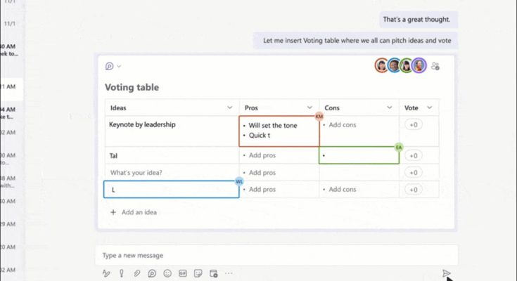The width and height of the screenshot is (517, 281).
Task: Click the Type a new message field
Action: [274, 256]
